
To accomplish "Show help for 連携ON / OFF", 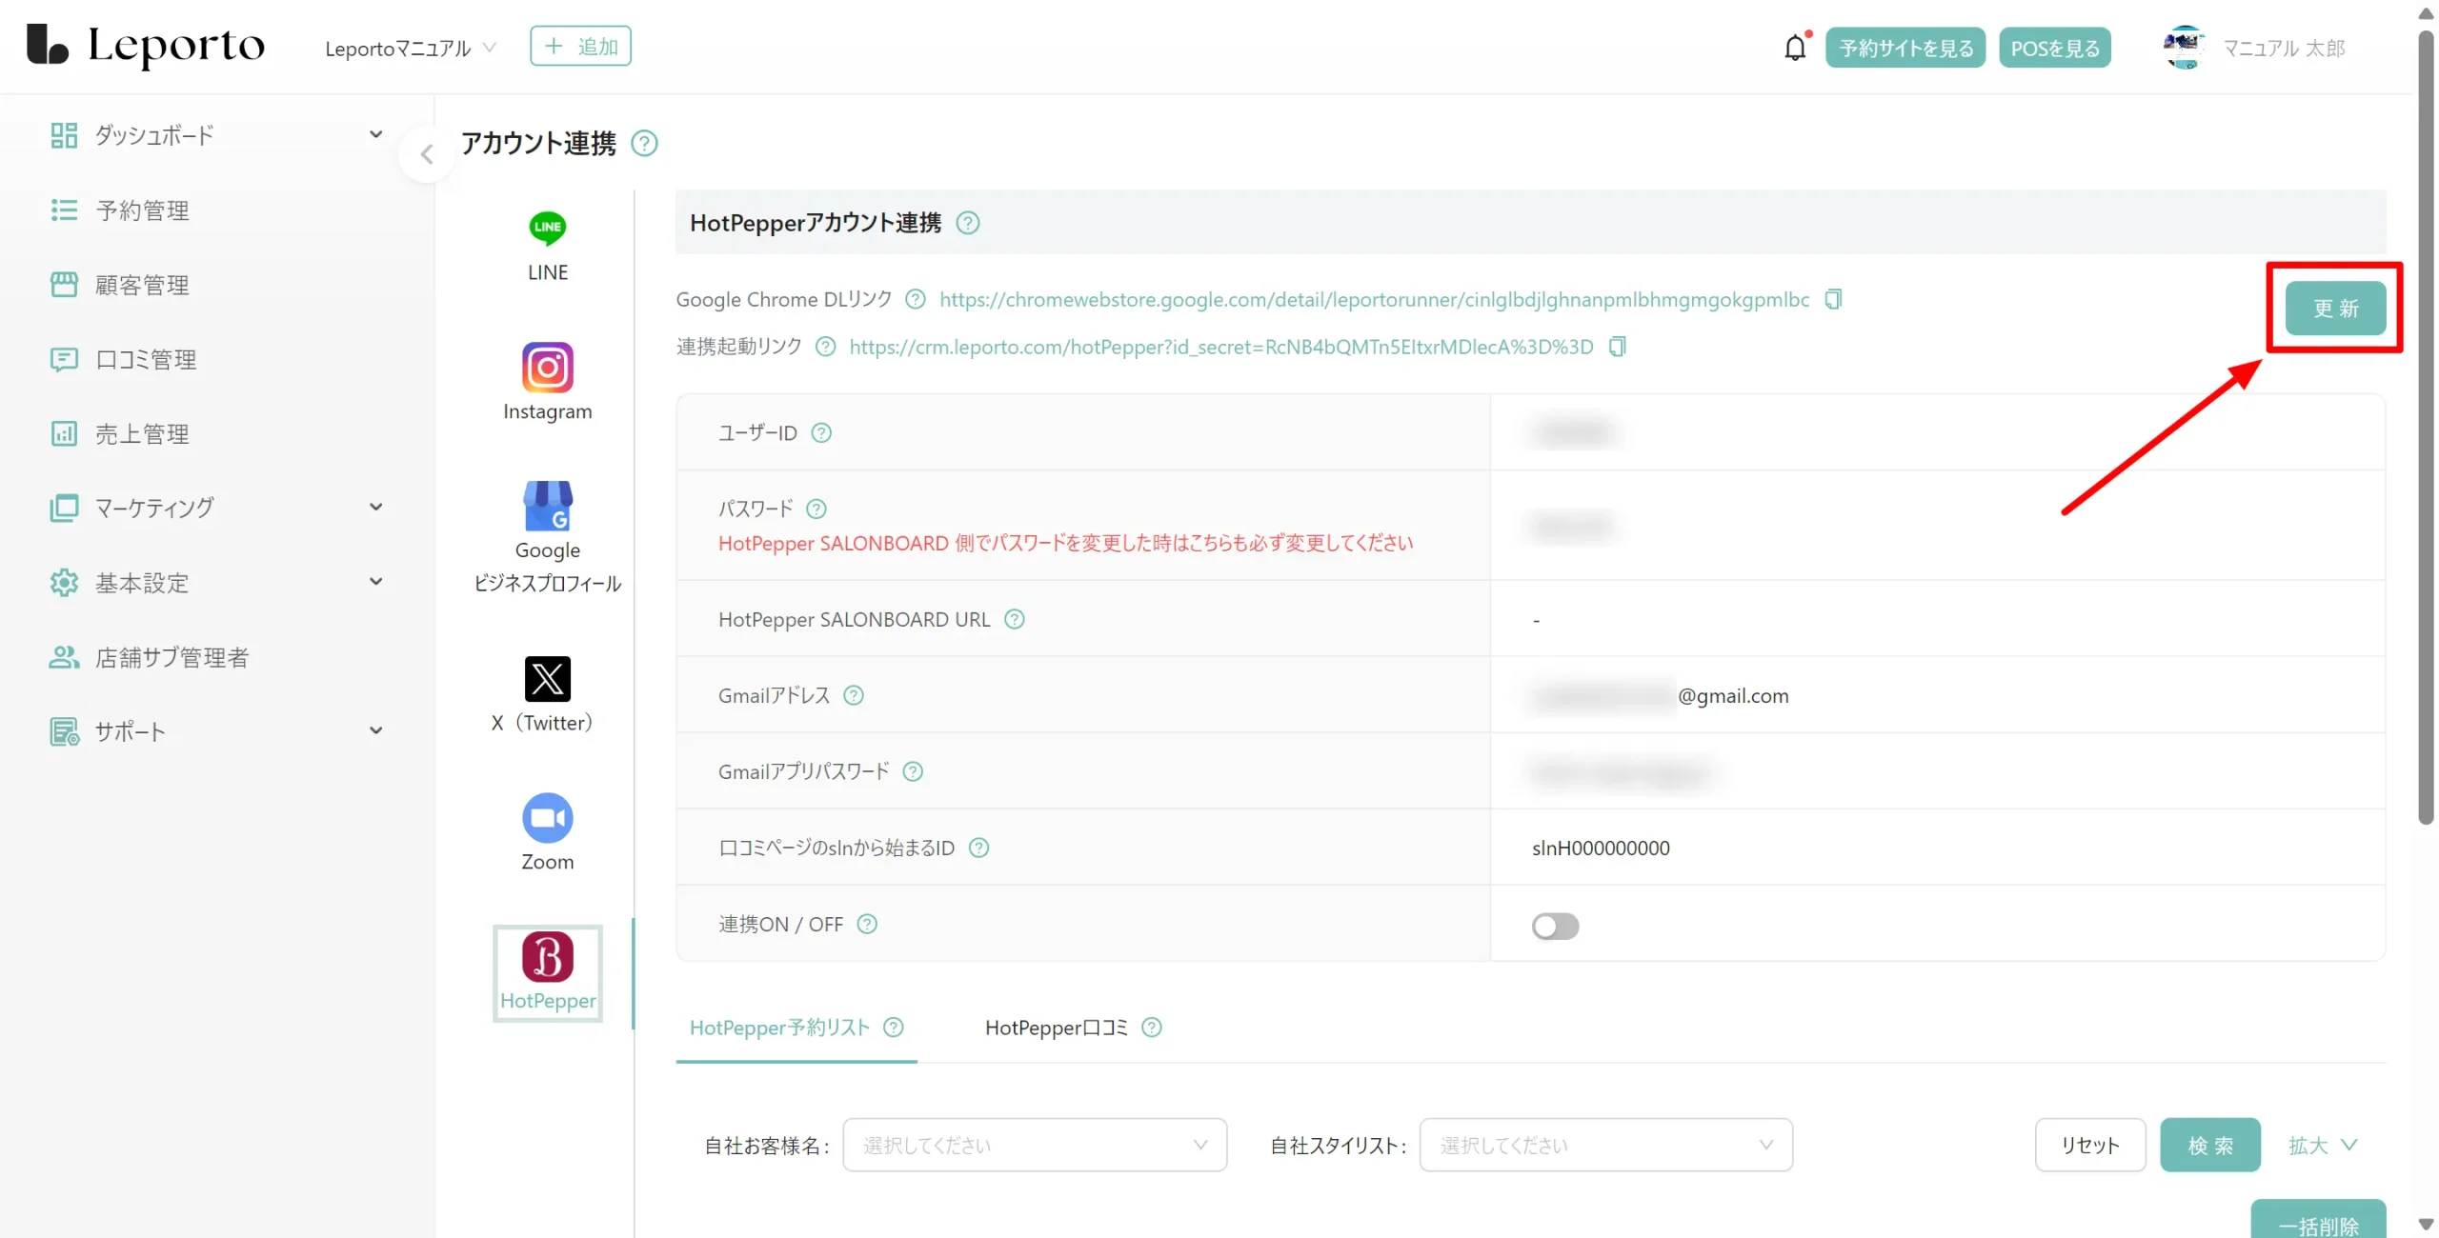I will click(x=867, y=924).
